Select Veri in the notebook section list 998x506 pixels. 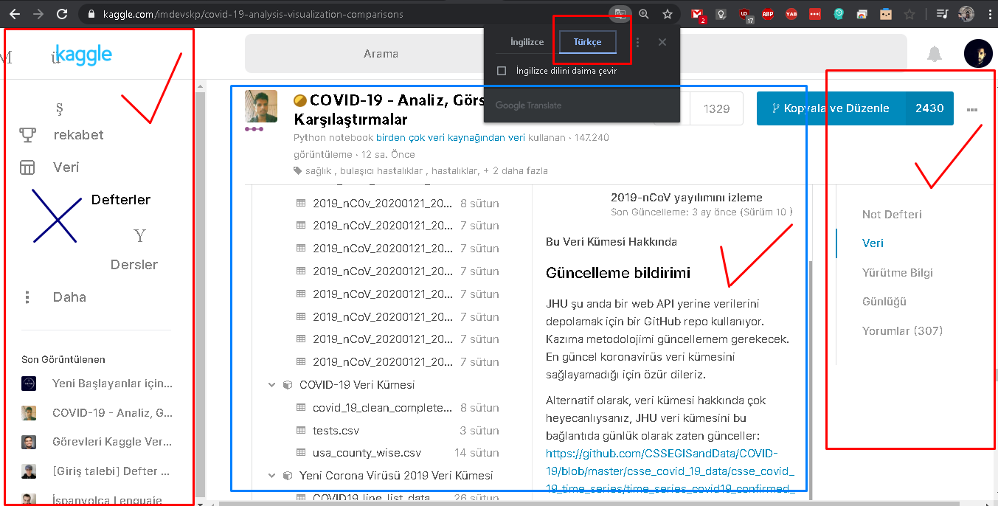[x=873, y=243]
